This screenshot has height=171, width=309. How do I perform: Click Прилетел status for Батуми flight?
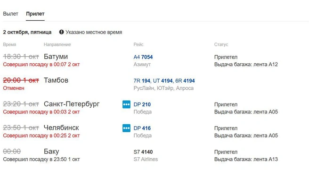pos(226,57)
